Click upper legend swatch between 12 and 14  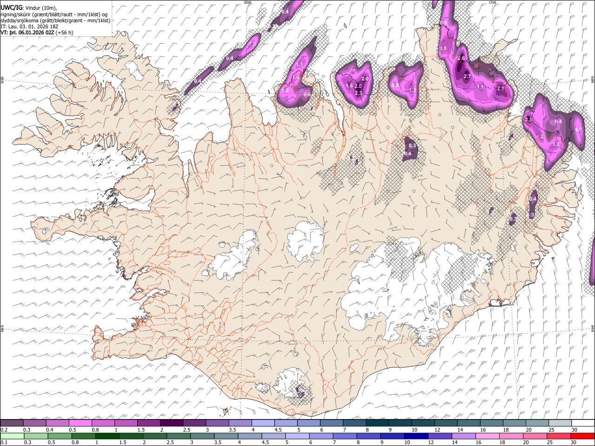(446, 423)
